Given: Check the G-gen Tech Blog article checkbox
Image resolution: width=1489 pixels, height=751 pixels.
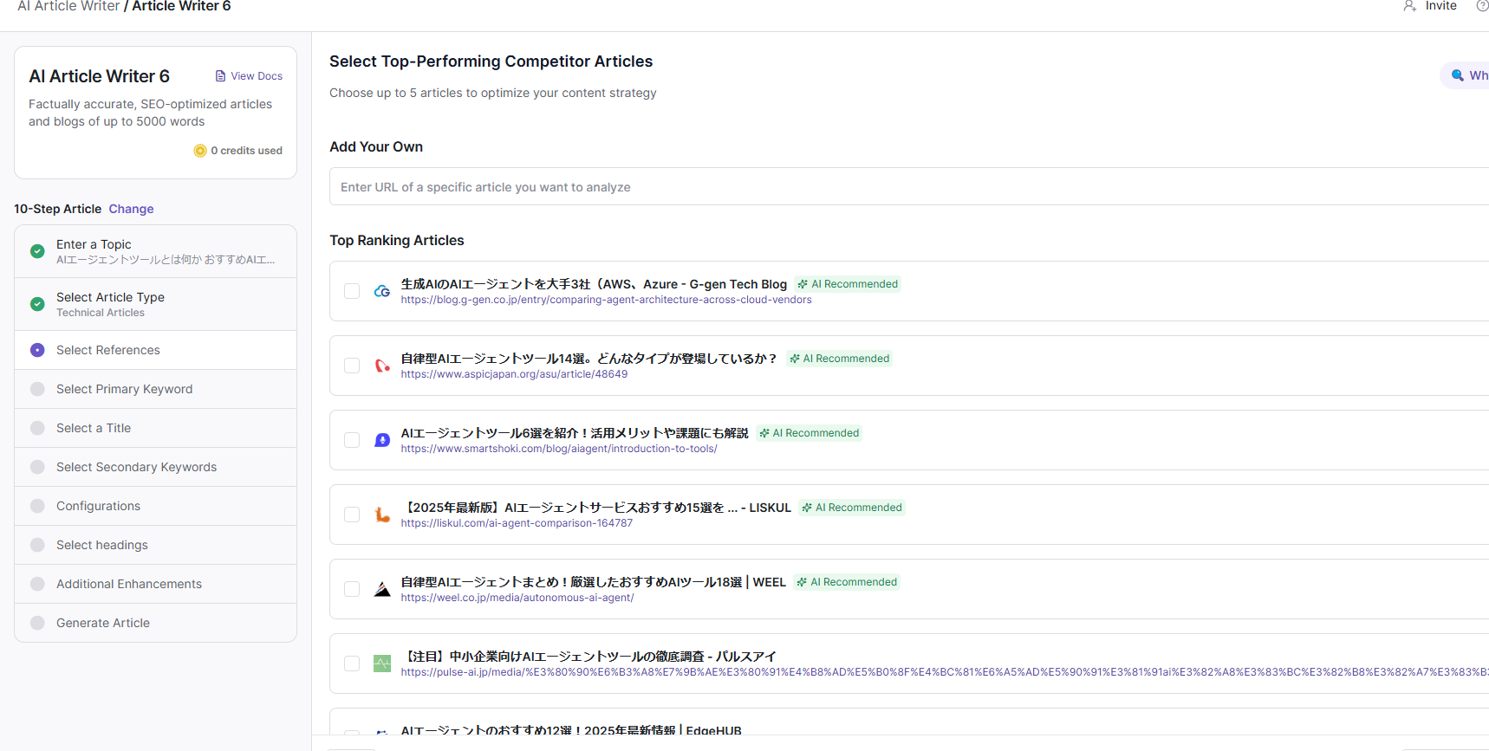Looking at the screenshot, I should [x=352, y=291].
